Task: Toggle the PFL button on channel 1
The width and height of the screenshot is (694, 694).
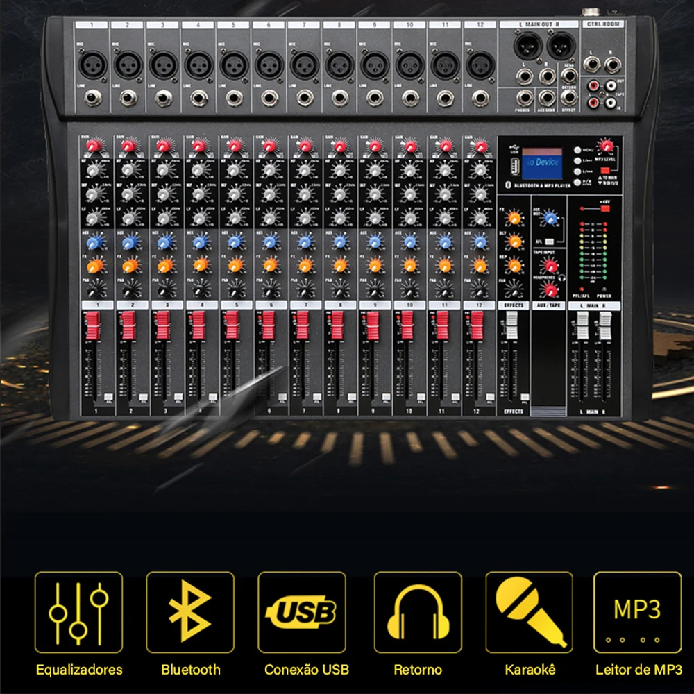Action: point(108,396)
